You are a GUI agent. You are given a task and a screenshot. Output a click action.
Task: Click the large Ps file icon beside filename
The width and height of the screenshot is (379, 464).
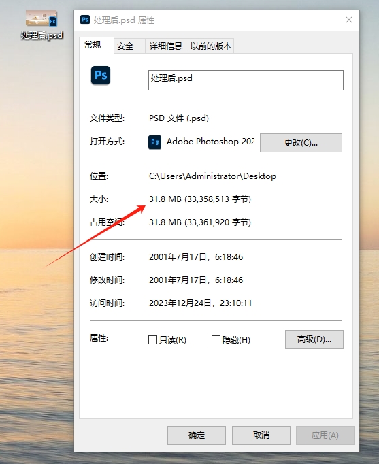click(101, 76)
